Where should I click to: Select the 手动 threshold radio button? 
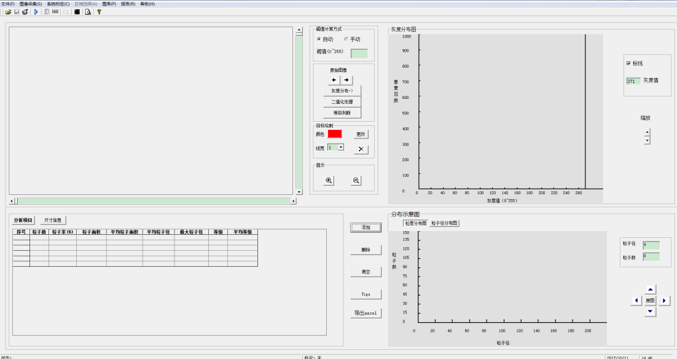click(346, 39)
